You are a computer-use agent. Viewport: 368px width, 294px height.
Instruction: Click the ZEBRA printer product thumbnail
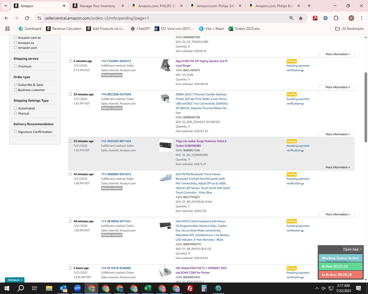165,98
